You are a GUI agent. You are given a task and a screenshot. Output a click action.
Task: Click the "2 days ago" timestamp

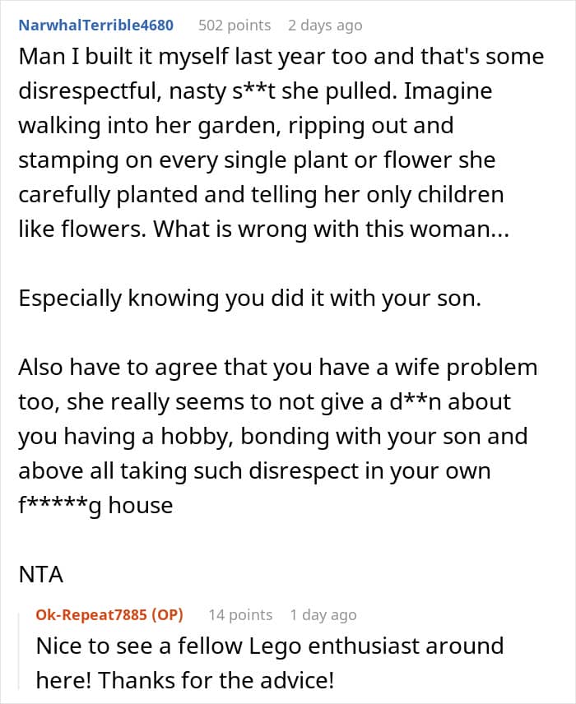(x=325, y=25)
